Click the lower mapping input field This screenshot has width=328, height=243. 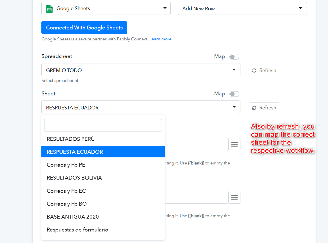(x=196, y=197)
